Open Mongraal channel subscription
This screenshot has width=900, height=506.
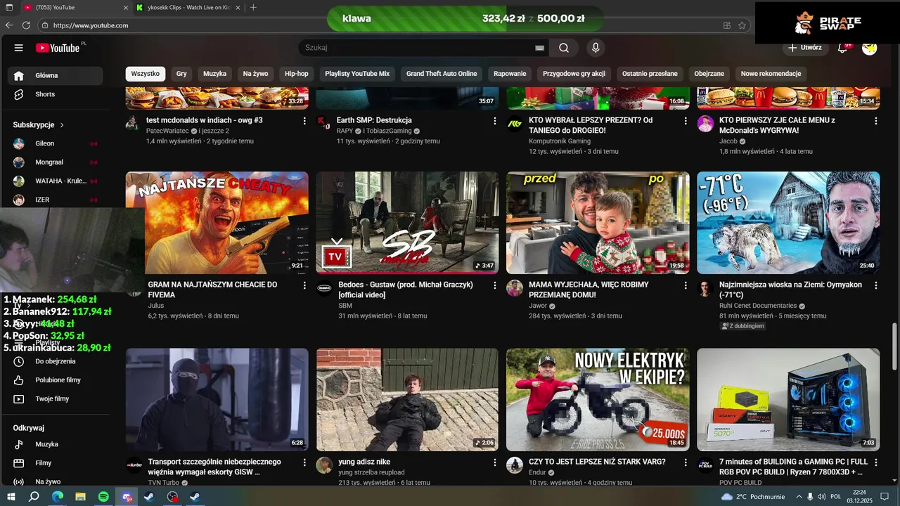click(55, 162)
